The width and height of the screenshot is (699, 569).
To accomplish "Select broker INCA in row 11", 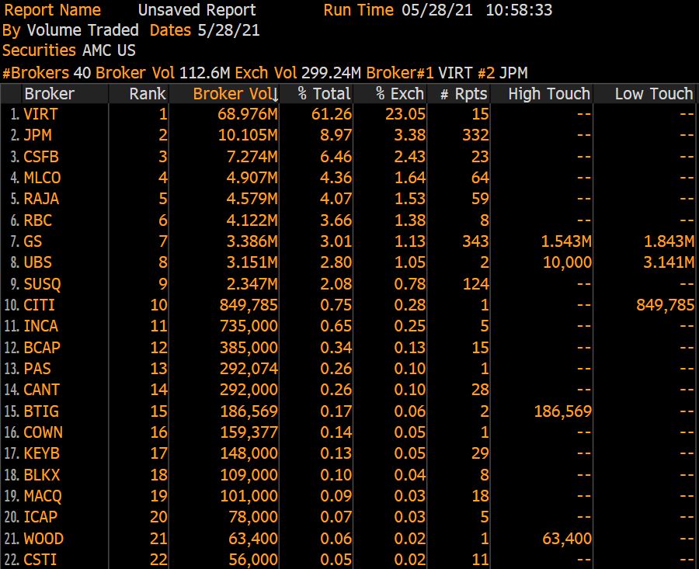I will (40, 326).
